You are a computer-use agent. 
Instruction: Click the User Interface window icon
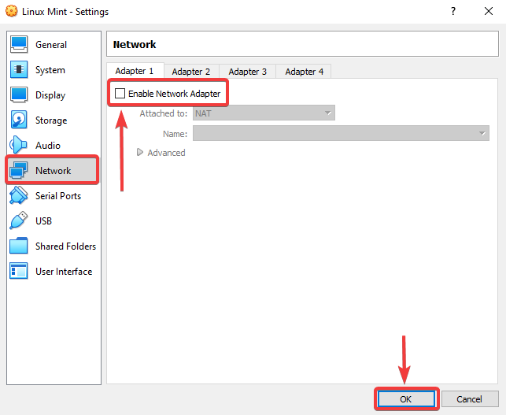tap(19, 271)
